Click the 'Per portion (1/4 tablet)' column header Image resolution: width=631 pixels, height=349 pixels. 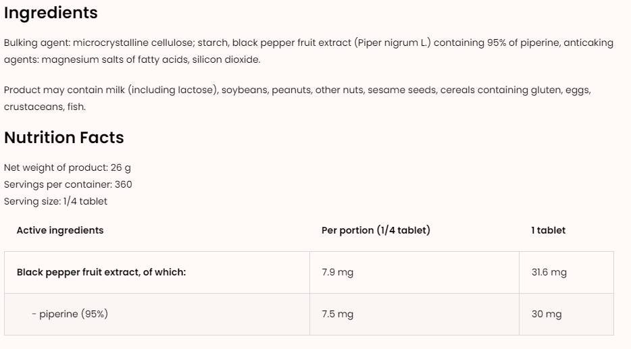(376, 230)
